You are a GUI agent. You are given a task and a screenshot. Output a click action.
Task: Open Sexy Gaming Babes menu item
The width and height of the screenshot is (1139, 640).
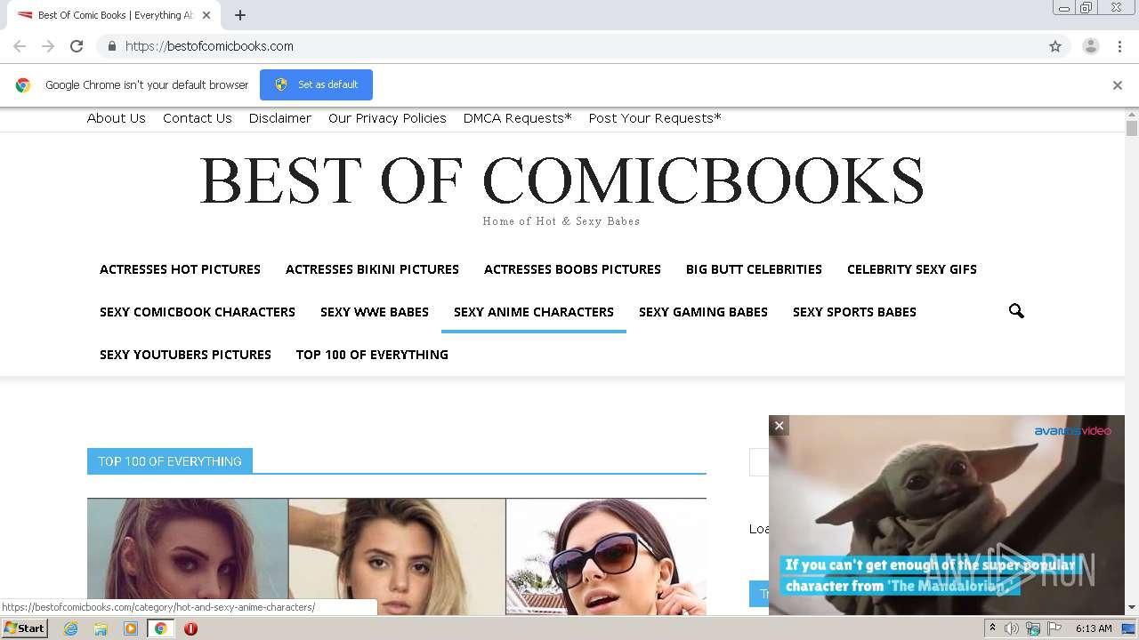pyautogui.click(x=703, y=312)
